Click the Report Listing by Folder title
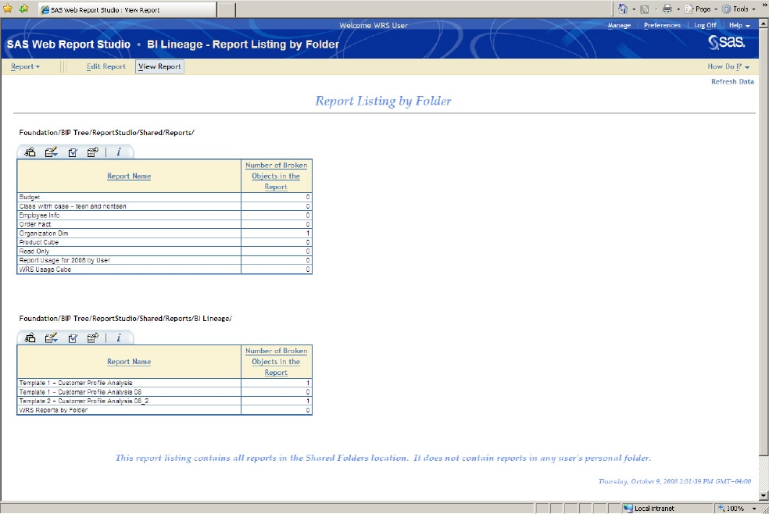This screenshot has width=769, height=514. click(x=383, y=101)
